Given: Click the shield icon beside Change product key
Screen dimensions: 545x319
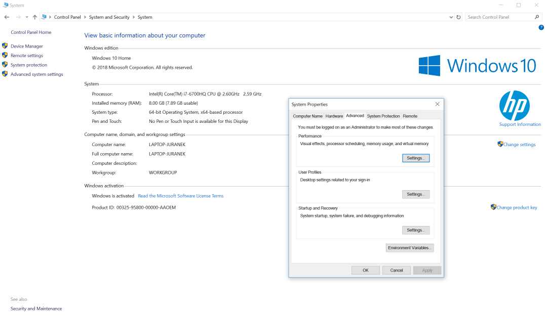Looking at the screenshot, I should point(493,207).
